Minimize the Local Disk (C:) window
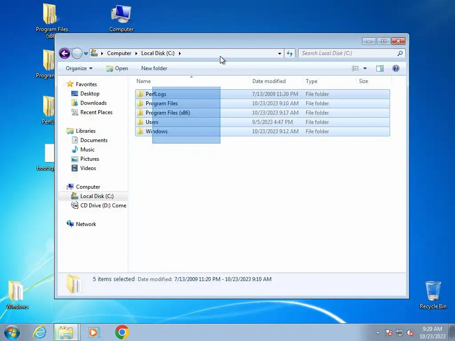 coord(369,41)
